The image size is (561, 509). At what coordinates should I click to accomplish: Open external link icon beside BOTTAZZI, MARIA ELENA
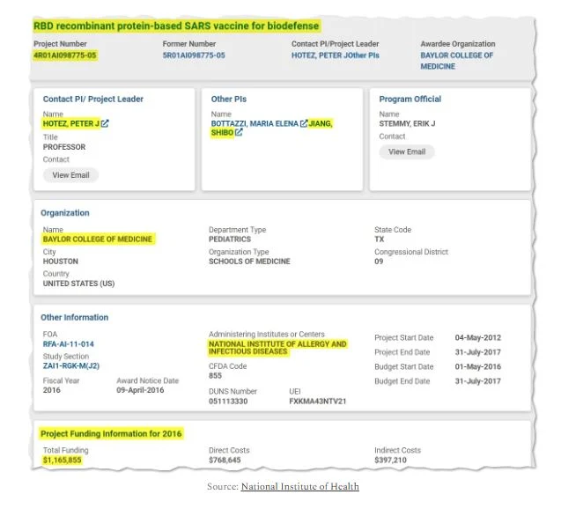point(304,124)
